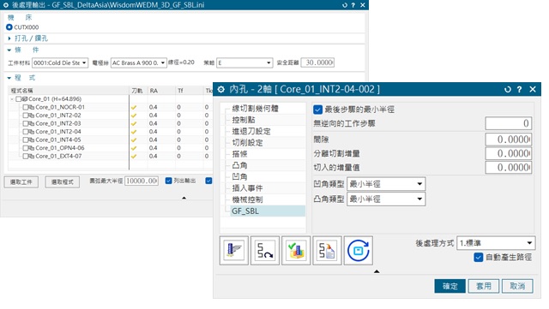Click the 分離切割增量 value field
549x309 pixels.
pyautogui.click(x=509, y=153)
